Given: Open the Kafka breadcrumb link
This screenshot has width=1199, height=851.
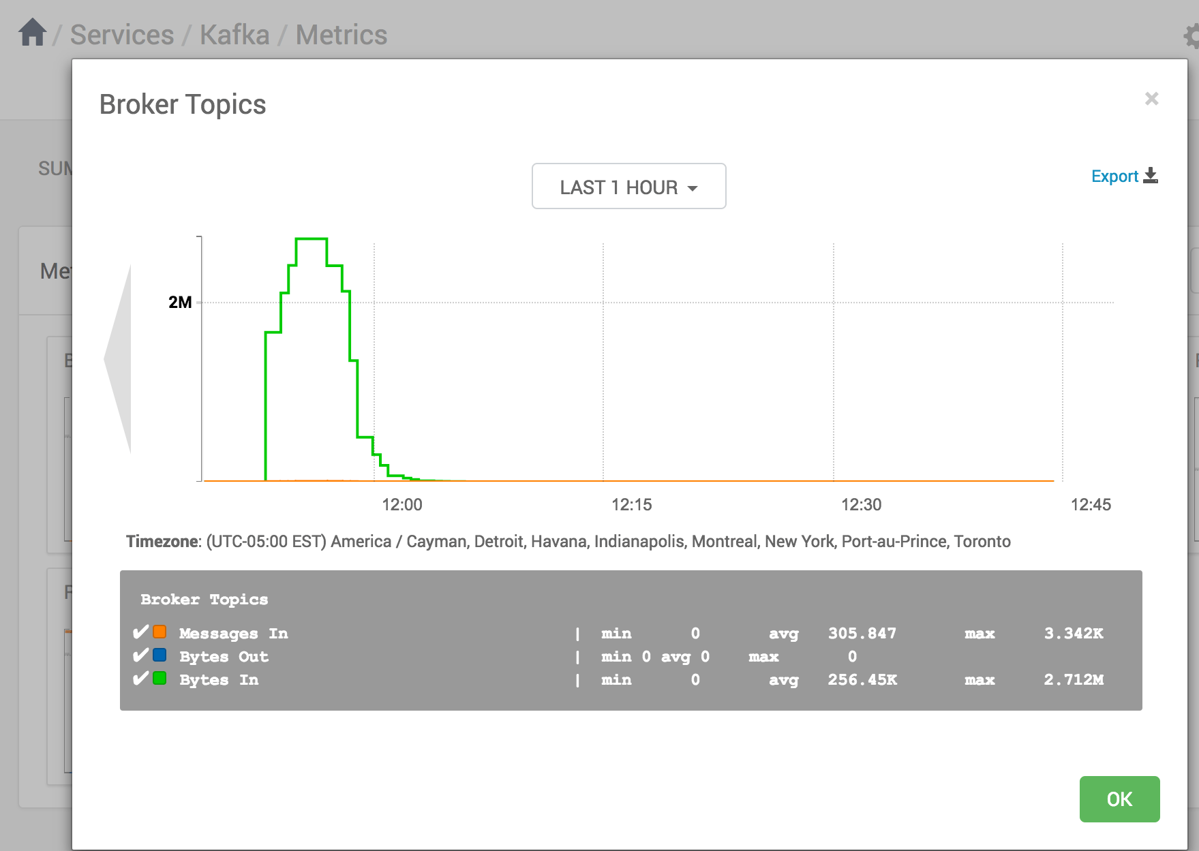Looking at the screenshot, I should point(234,34).
